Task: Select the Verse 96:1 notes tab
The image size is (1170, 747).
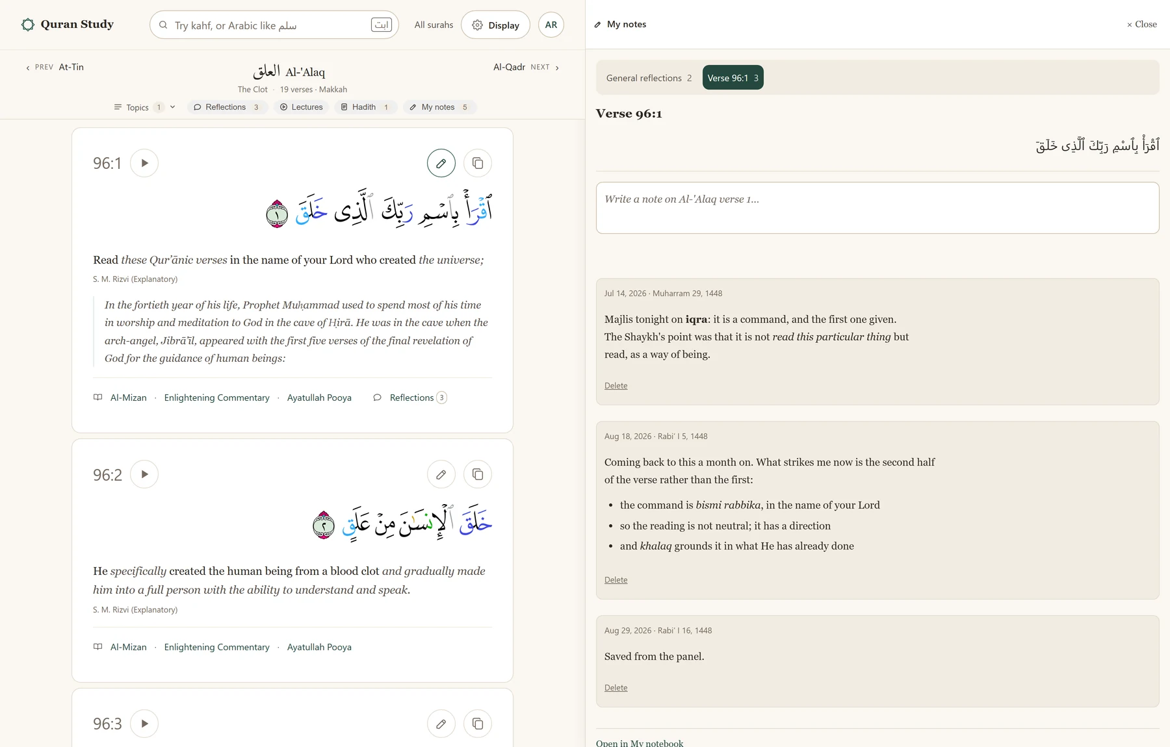Action: point(733,78)
